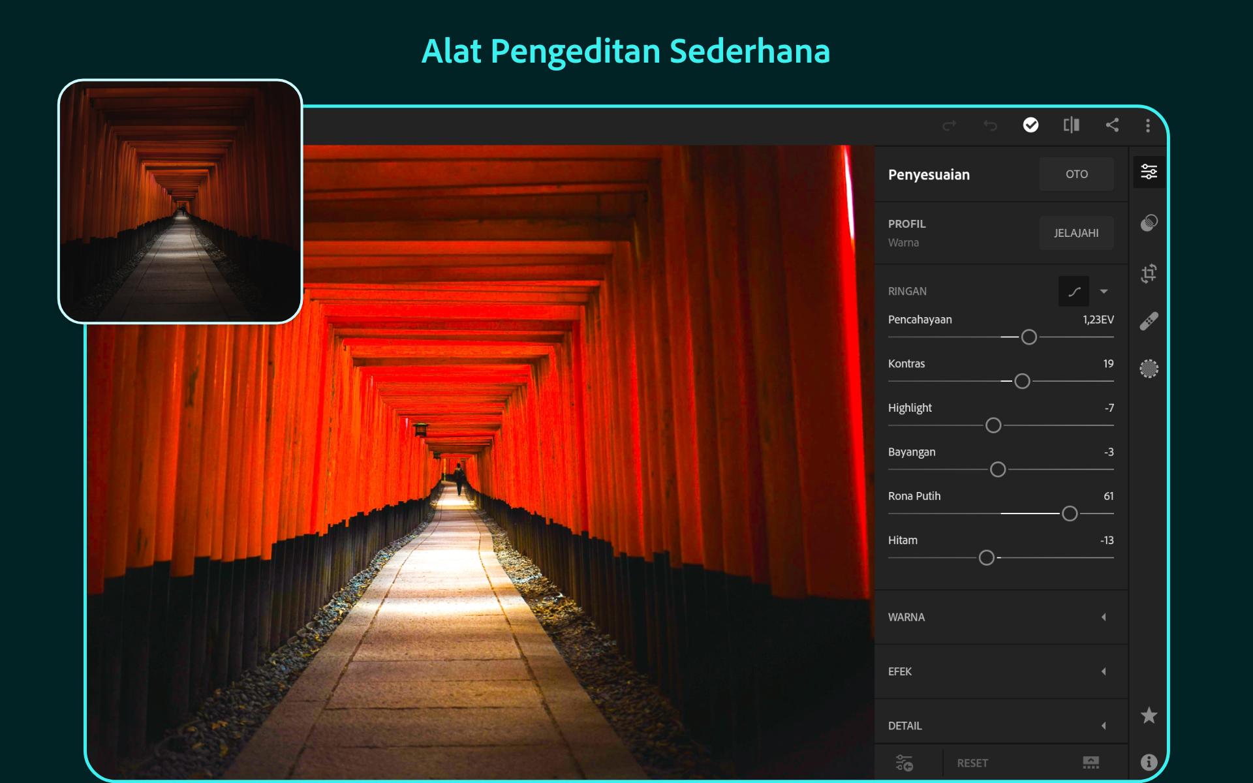The image size is (1253, 783).
Task: Choose the Healing brush tool
Action: (x=1149, y=320)
